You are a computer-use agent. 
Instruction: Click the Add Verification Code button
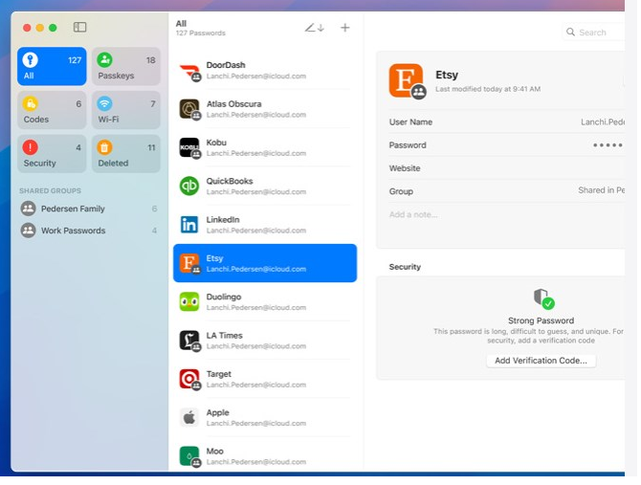pyautogui.click(x=541, y=361)
